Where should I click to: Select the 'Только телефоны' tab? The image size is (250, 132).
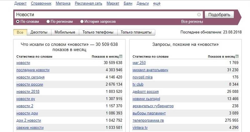(98, 32)
